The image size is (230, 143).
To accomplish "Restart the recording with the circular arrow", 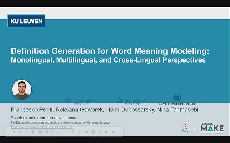I will pyautogui.click(x=26, y=132).
